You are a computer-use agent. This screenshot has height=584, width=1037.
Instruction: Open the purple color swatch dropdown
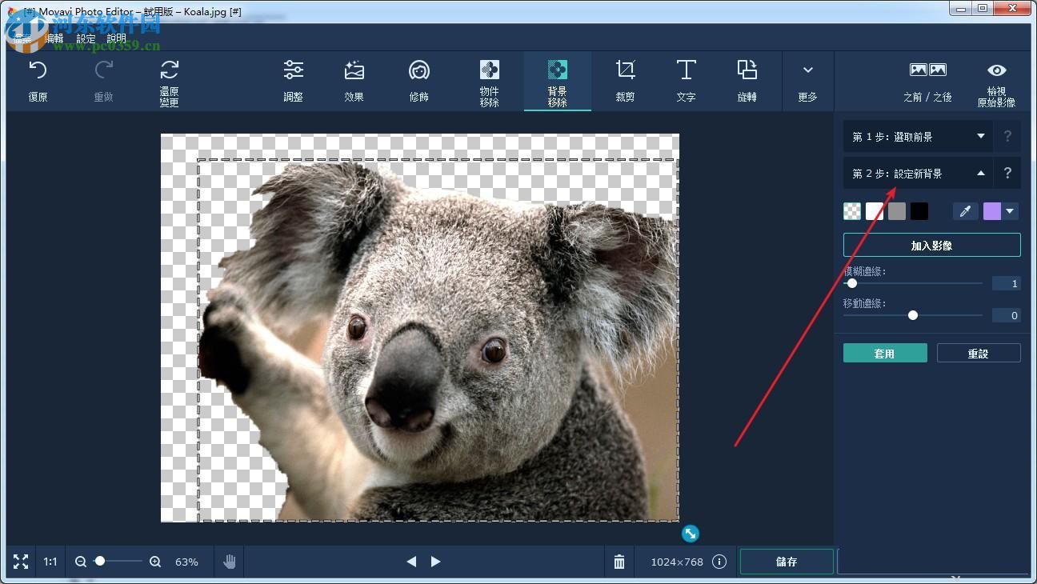[x=1010, y=210]
